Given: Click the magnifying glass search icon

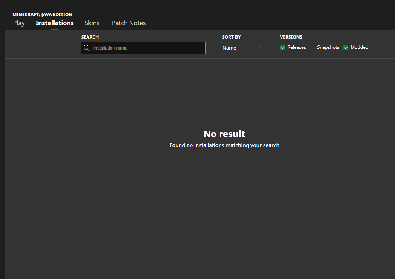Looking at the screenshot, I should 86,48.
